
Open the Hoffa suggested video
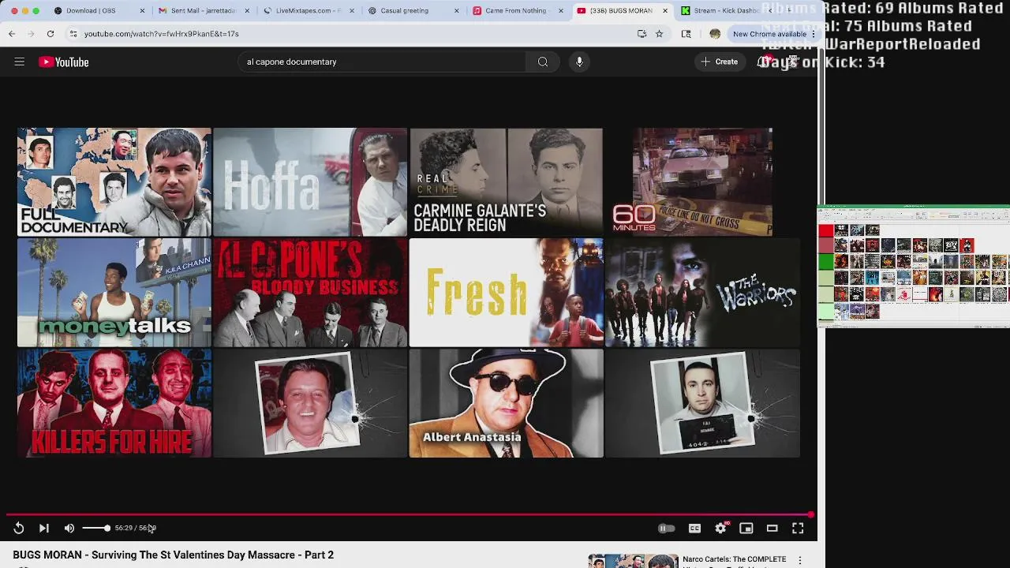click(x=310, y=181)
